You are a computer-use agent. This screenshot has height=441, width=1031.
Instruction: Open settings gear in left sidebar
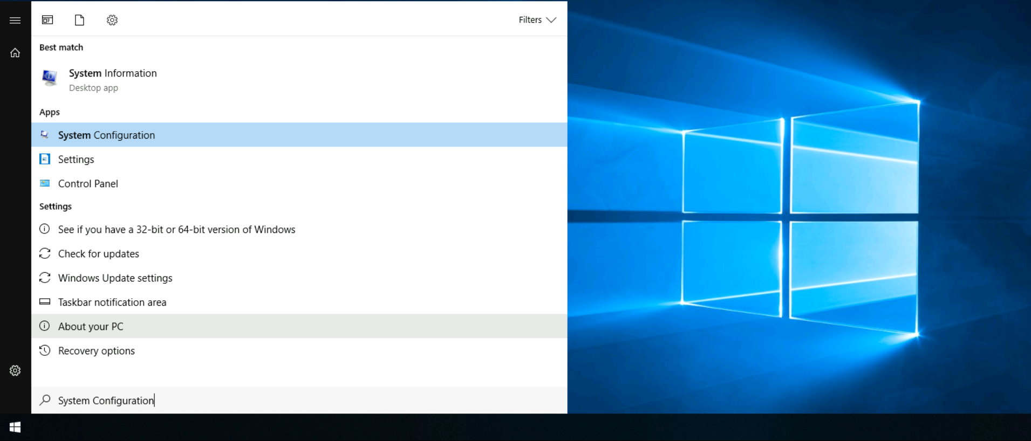15,371
